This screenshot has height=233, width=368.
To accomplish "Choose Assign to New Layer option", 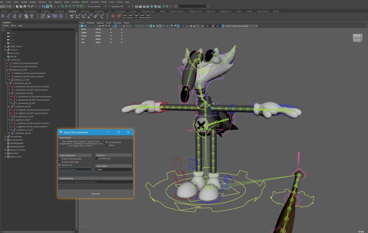I will coord(60,162).
